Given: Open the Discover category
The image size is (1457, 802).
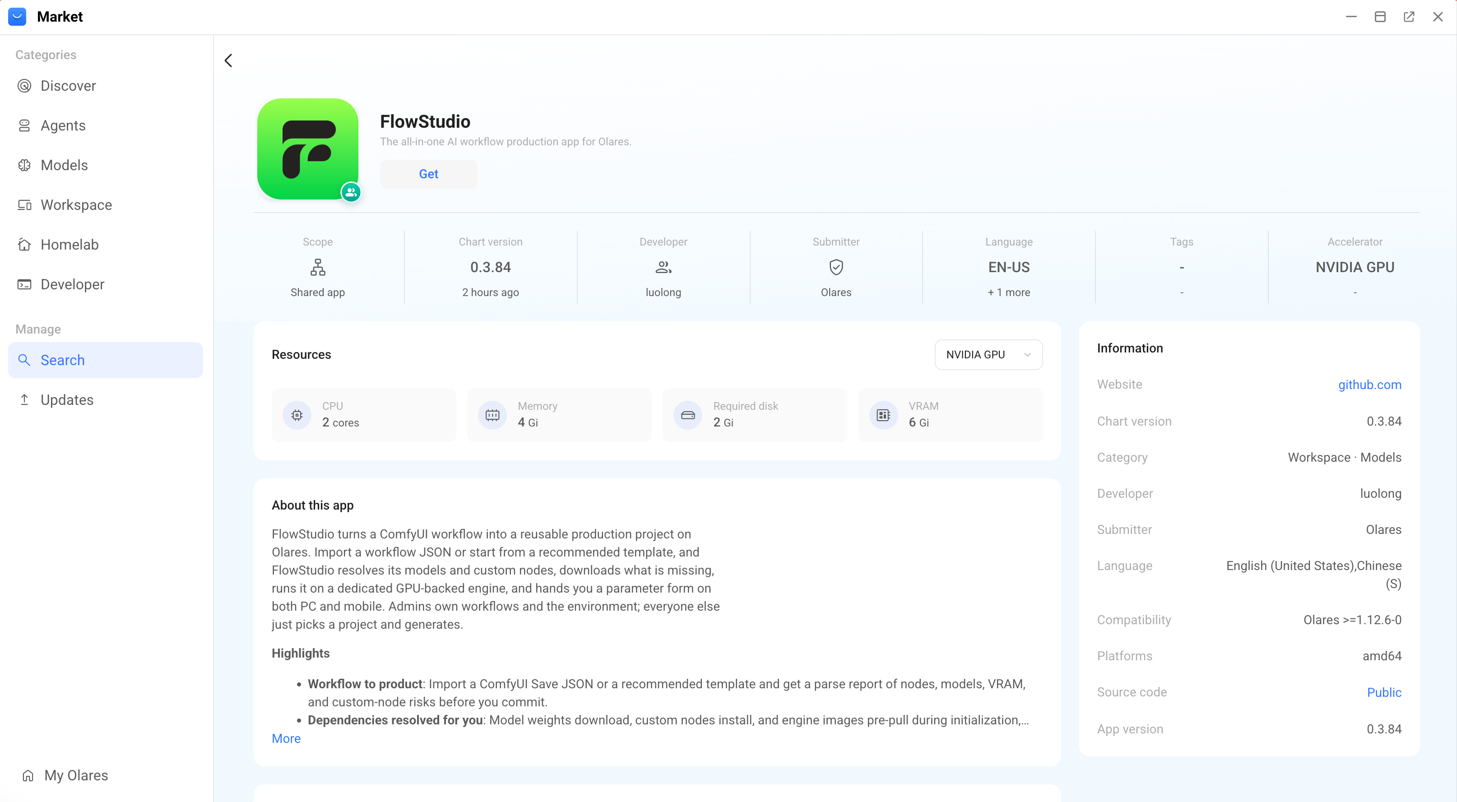Looking at the screenshot, I should [x=106, y=86].
